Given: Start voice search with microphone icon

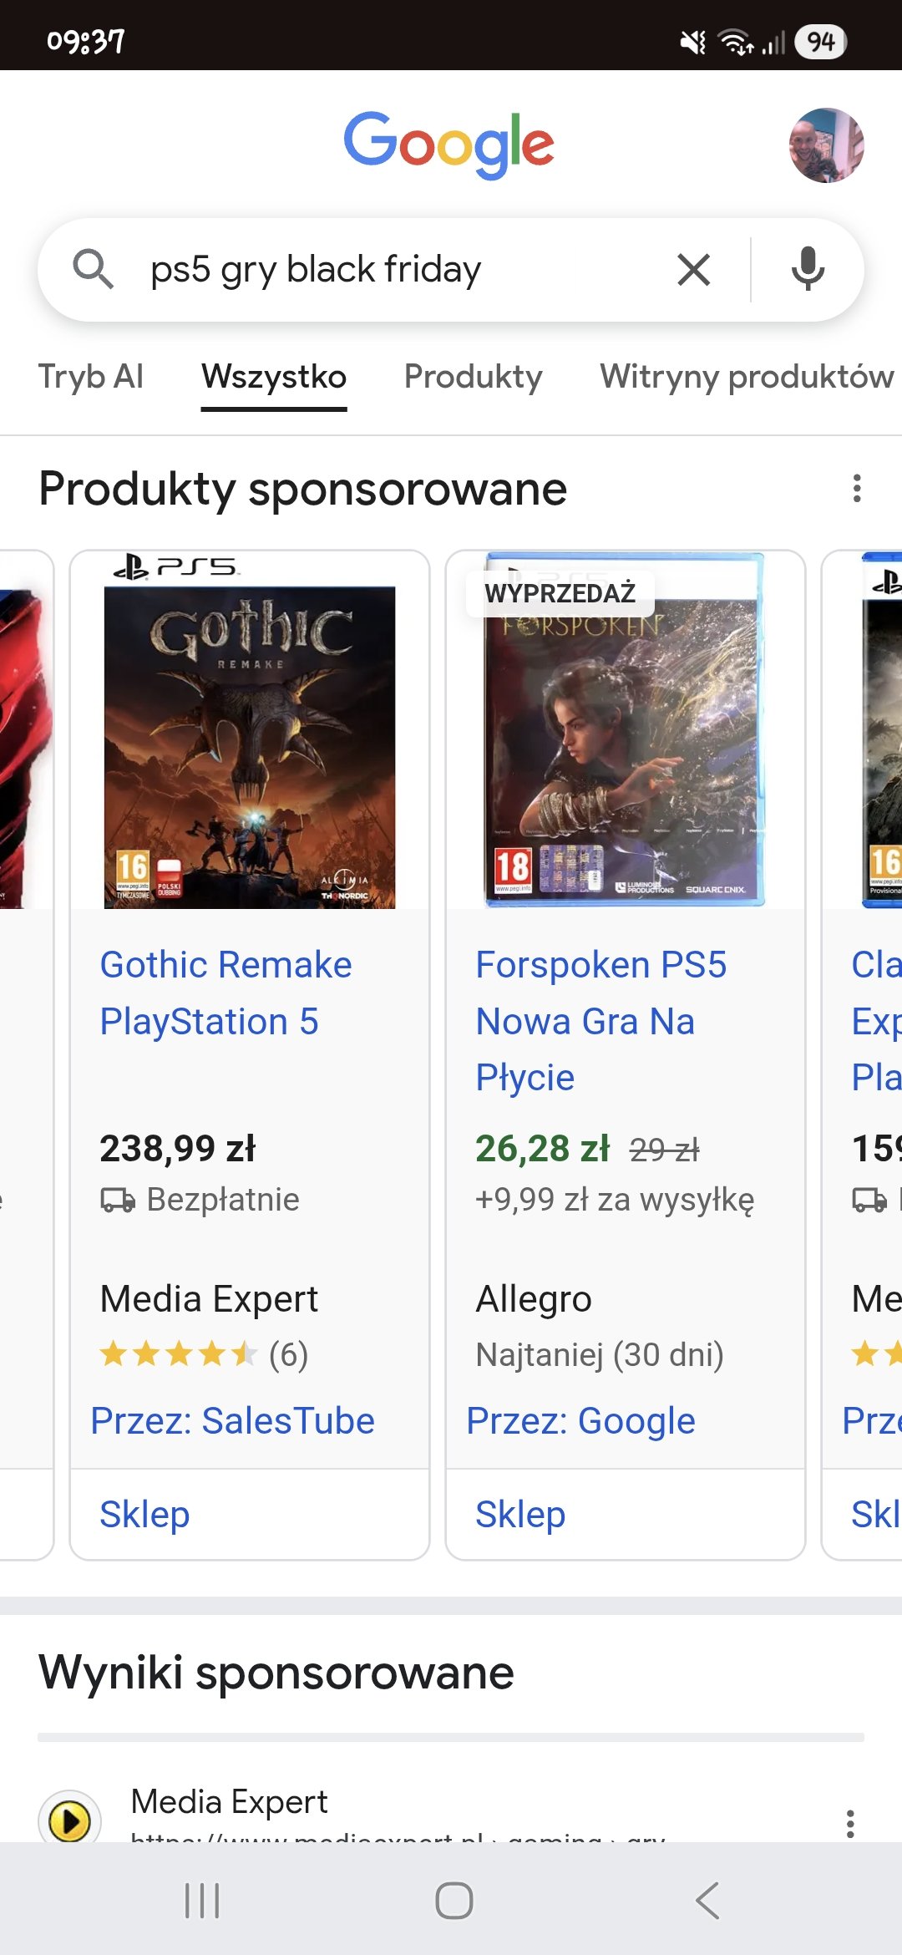Looking at the screenshot, I should (x=808, y=269).
